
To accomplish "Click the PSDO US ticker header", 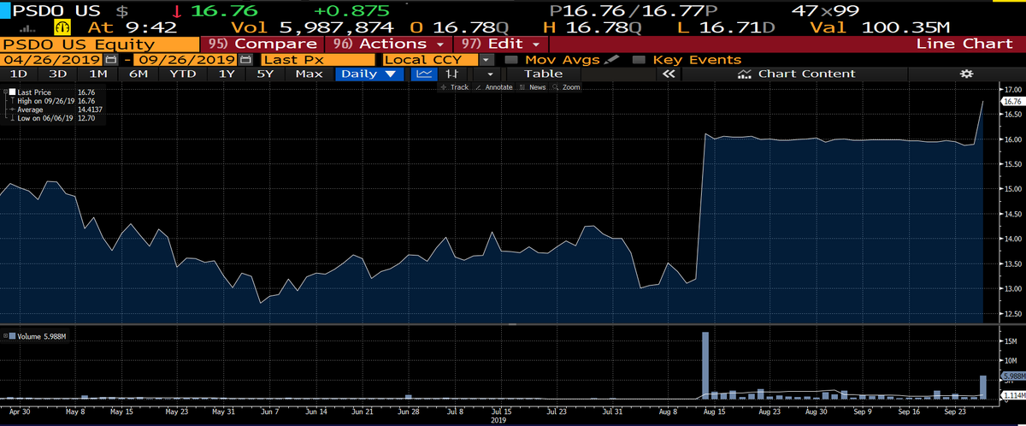I will 56,10.
